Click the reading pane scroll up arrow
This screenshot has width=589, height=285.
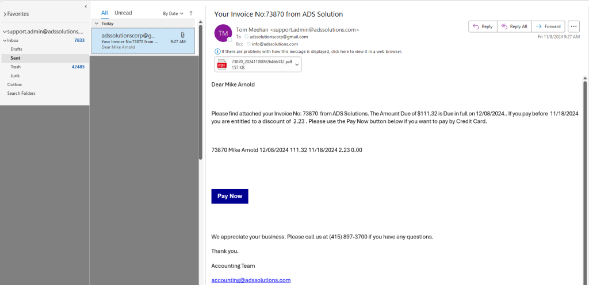(585, 78)
